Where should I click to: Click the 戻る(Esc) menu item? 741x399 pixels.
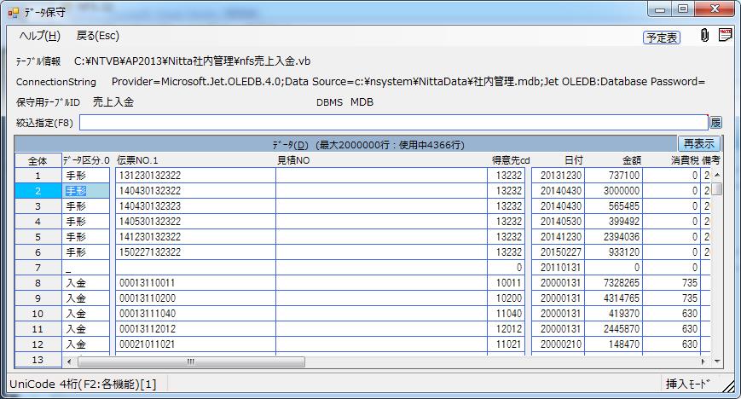pyautogui.click(x=98, y=36)
